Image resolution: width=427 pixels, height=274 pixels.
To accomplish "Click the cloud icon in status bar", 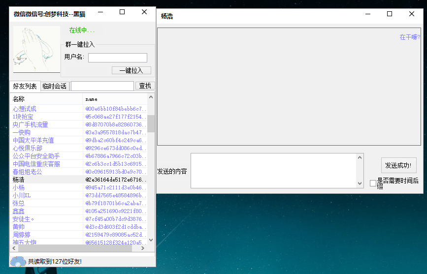I will point(18,261).
